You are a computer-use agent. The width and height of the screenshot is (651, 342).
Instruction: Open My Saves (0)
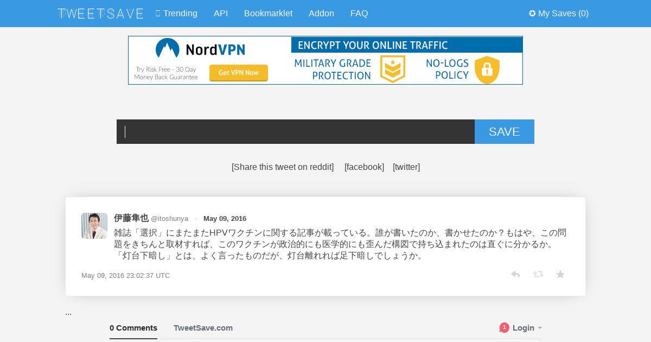click(x=559, y=14)
